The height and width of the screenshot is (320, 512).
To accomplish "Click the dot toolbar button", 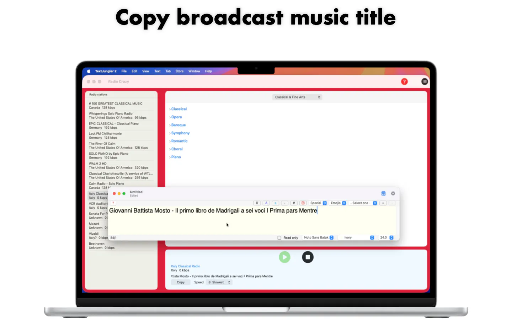I will click(285, 203).
